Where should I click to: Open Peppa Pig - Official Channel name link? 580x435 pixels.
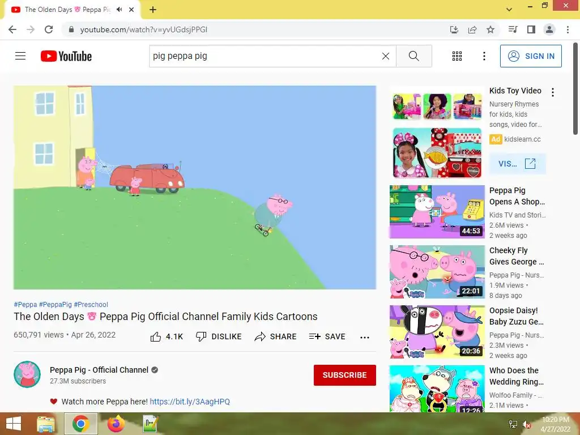99,370
